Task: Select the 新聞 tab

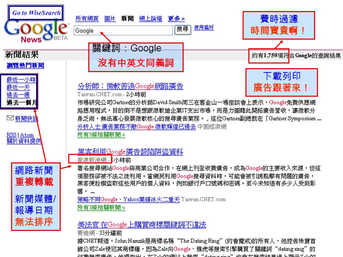Action: tap(127, 19)
